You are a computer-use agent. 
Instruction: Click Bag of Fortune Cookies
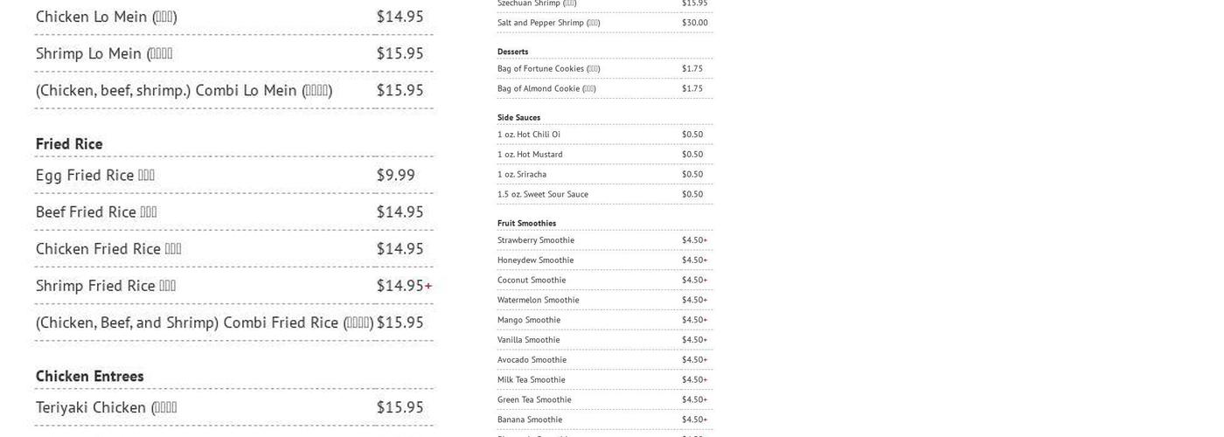click(548, 68)
